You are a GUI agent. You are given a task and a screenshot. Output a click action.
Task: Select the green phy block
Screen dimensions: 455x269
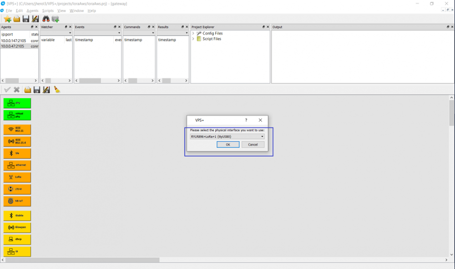(17, 103)
